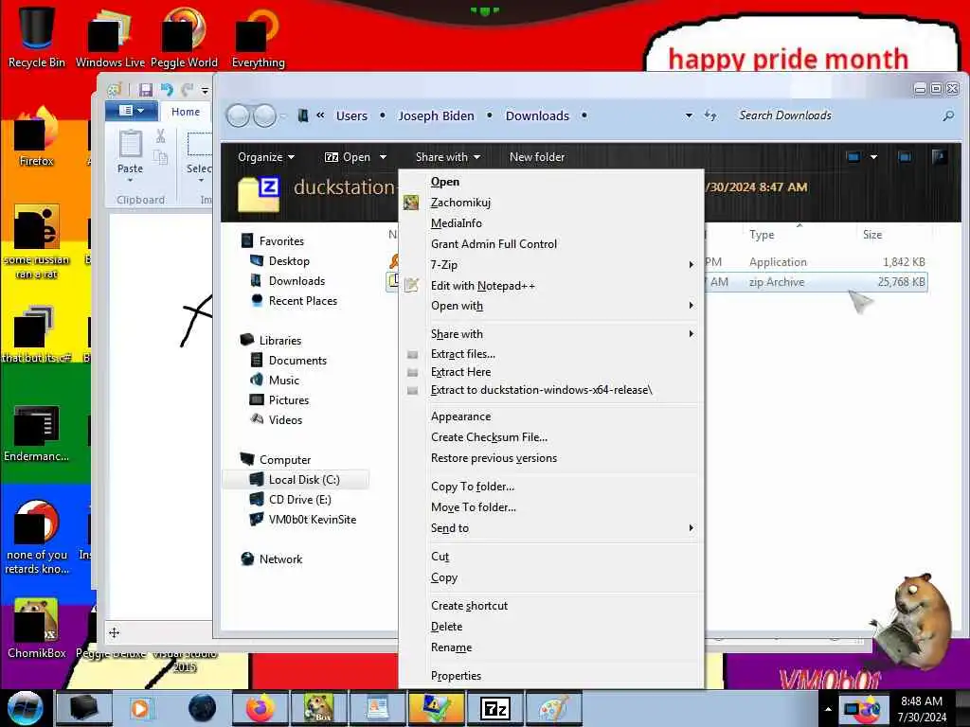Show hidden system tray icons arrow

(828, 709)
